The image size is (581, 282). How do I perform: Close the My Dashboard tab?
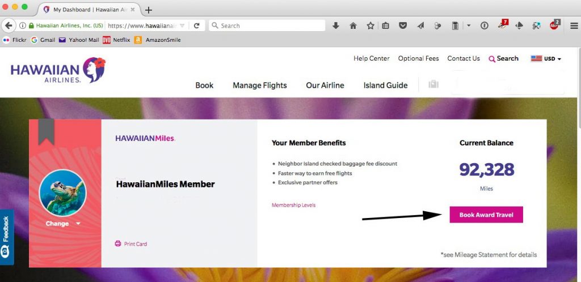[133, 10]
